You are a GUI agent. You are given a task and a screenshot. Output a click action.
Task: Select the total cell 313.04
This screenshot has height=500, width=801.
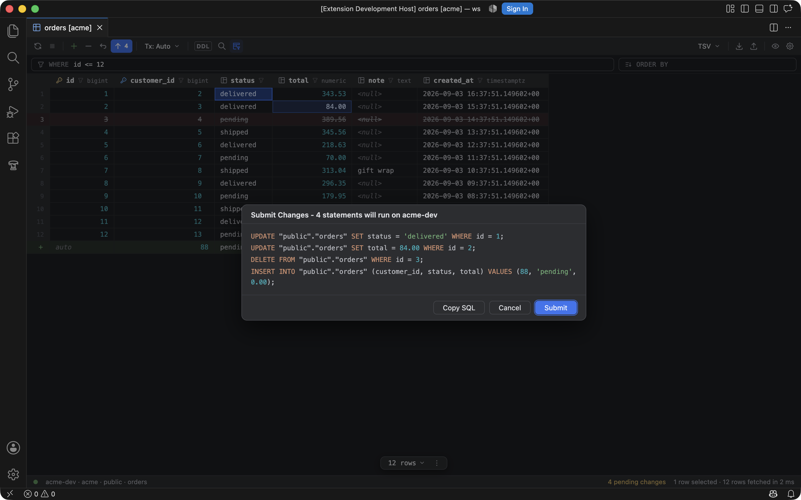coord(312,170)
